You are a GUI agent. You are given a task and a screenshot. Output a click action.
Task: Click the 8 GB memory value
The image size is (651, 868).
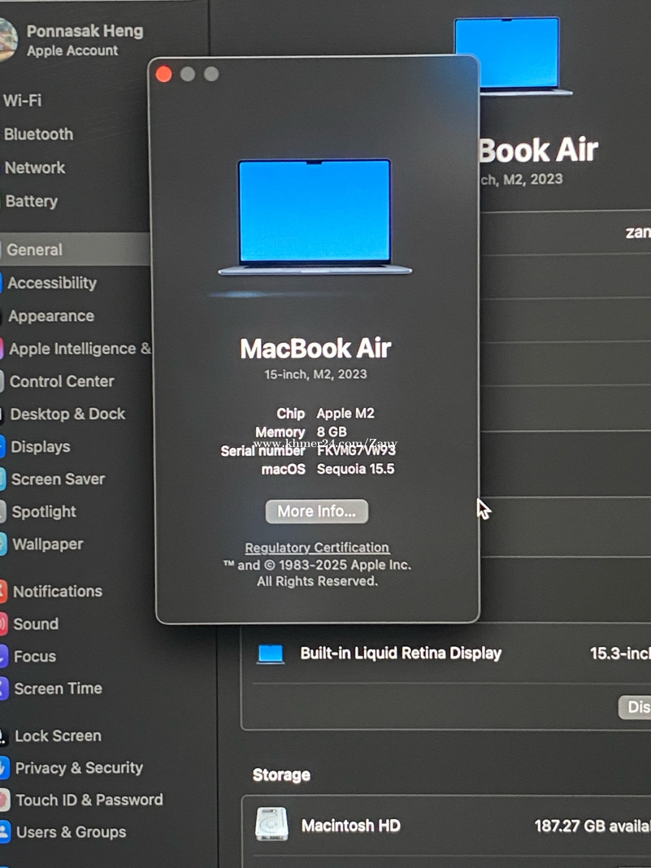332,432
